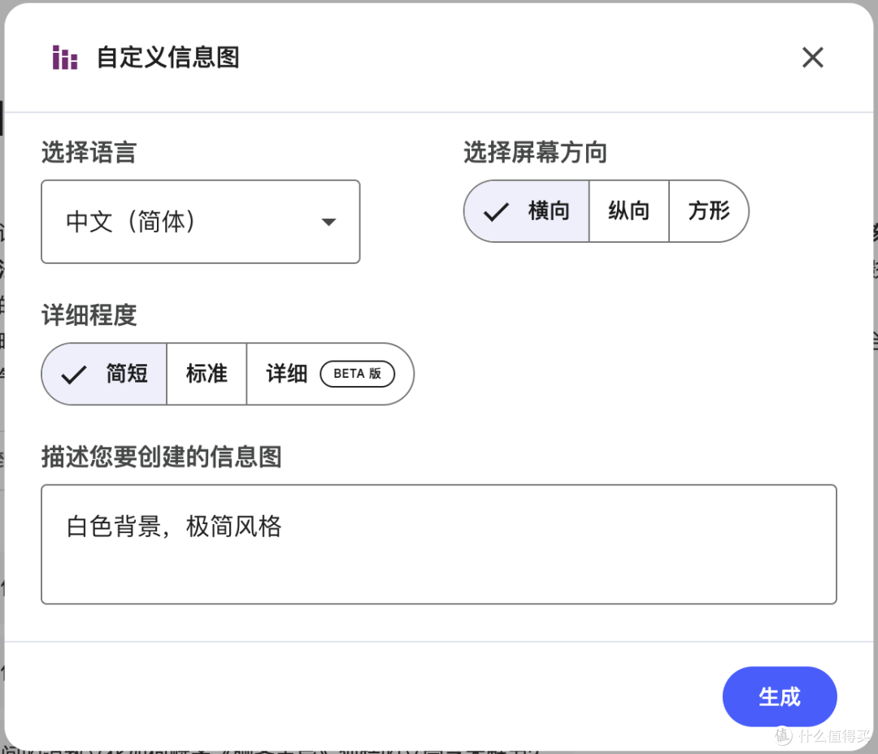878x754 pixels.
Task: Click the 自定义信息图 dialog title
Action: point(168,57)
